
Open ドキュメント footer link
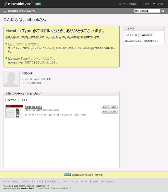pyautogui.click(x=38, y=181)
